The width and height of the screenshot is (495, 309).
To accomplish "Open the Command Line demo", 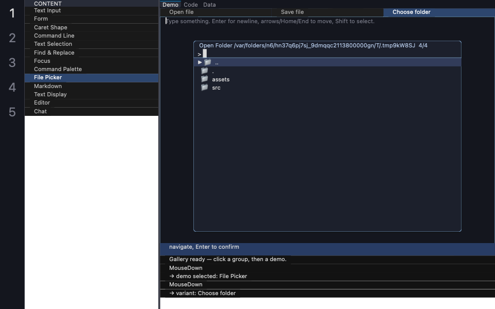I will [x=92, y=36].
